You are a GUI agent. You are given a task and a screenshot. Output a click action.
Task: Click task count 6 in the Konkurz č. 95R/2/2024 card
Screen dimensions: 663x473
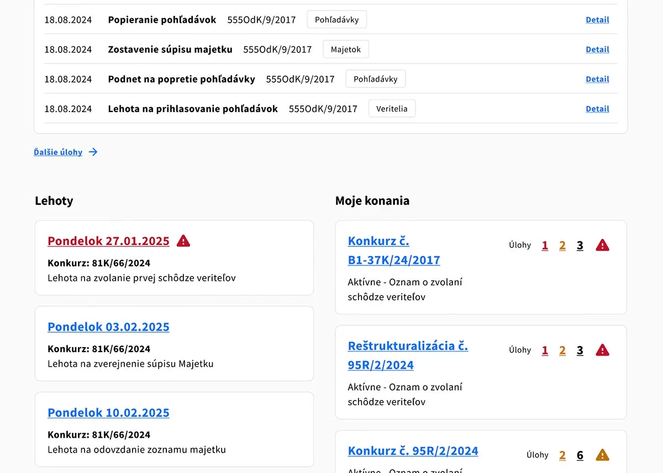[580, 456]
